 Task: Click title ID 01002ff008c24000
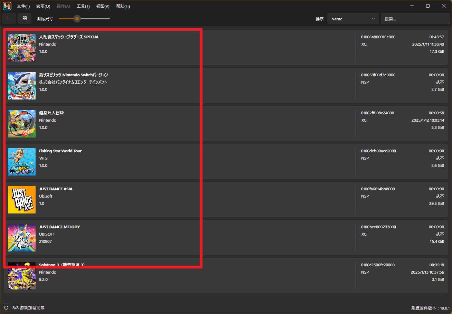point(377,113)
